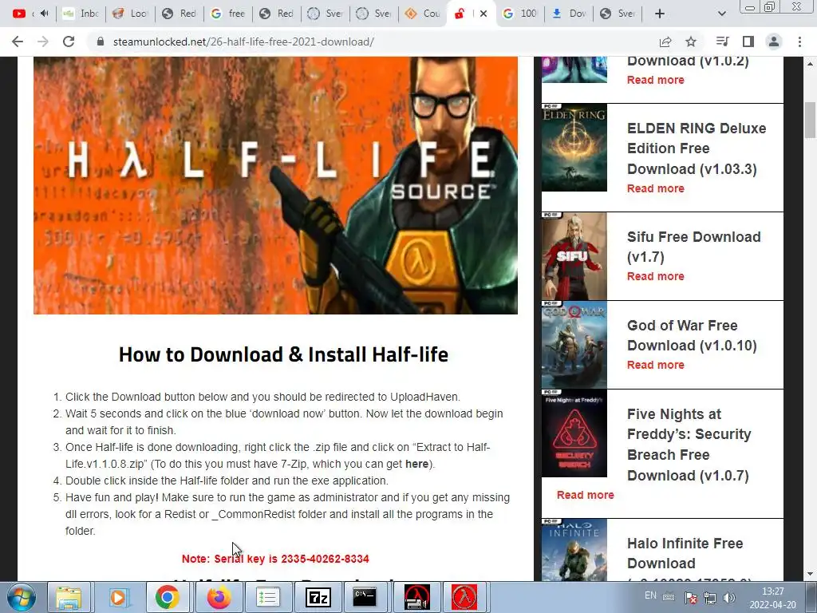This screenshot has width=817, height=613.
Task: Reload the current page
Action: tap(69, 42)
